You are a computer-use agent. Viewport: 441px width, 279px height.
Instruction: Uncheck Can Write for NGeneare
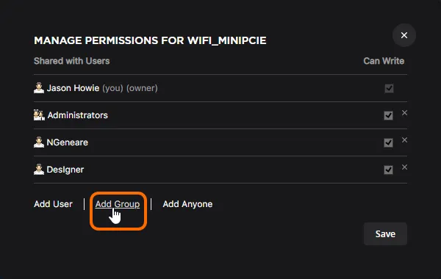click(x=388, y=142)
